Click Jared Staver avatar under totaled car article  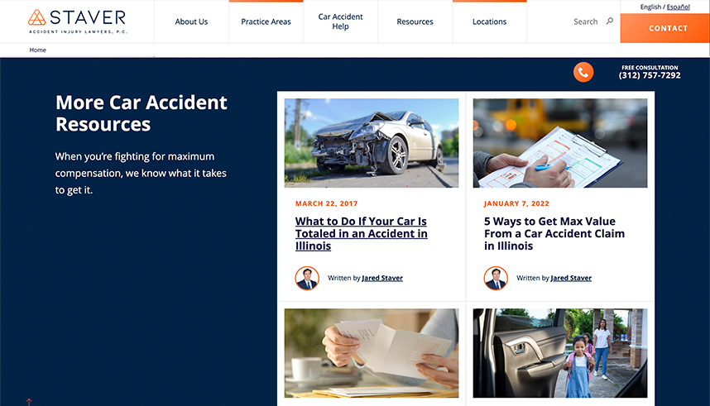[x=307, y=278]
